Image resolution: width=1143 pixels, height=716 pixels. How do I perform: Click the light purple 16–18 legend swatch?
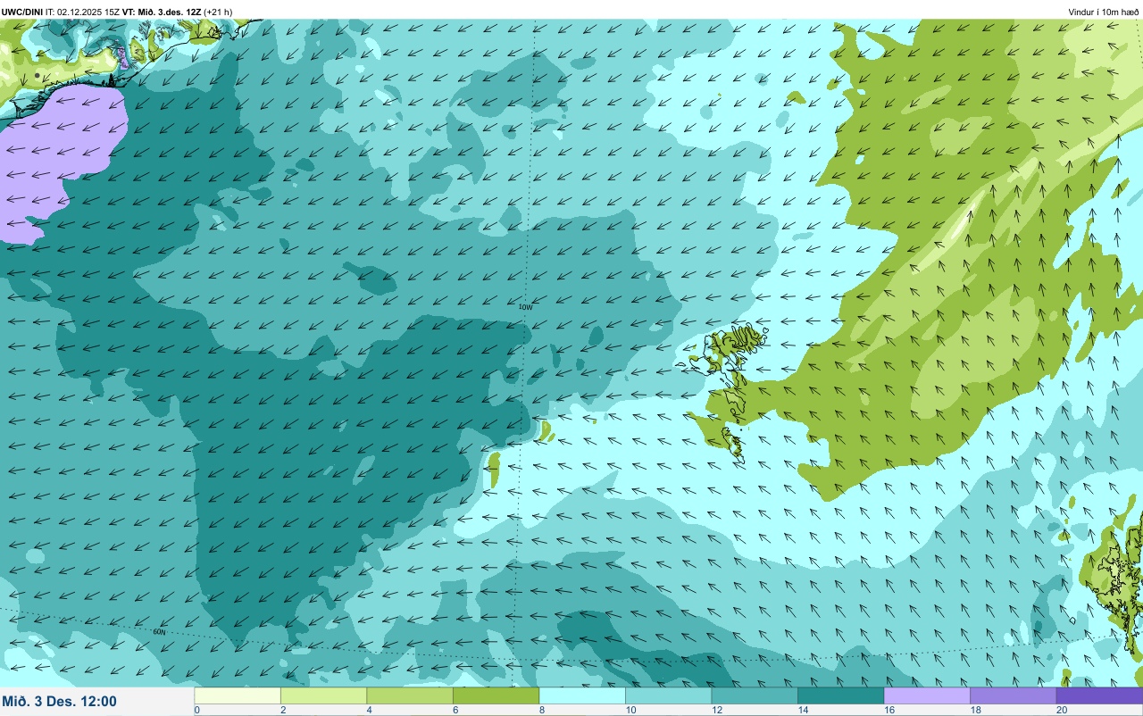pos(927,695)
